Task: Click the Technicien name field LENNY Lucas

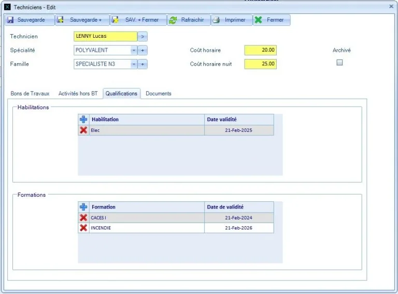Action: tap(105, 36)
